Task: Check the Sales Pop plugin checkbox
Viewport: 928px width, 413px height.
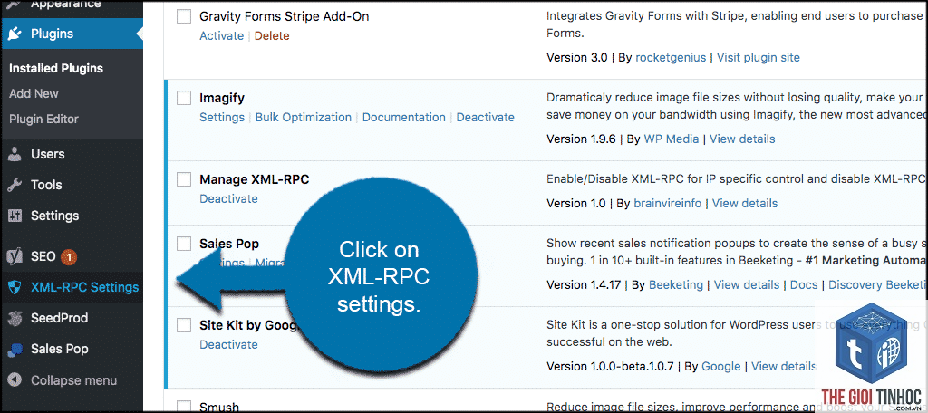Action: click(x=184, y=244)
